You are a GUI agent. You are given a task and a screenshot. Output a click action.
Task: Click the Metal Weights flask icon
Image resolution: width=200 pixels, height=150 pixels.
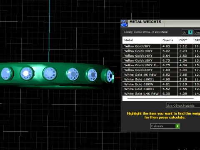[124, 23]
